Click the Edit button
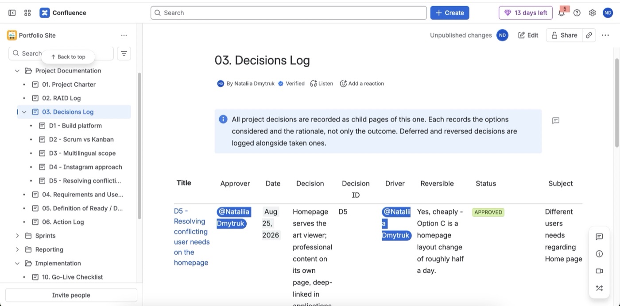This screenshot has height=306, width=620. point(528,35)
